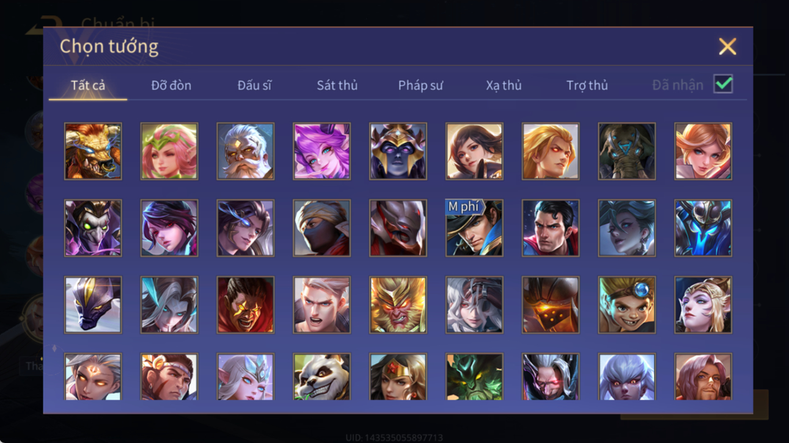Open the 'Đấu sĩ' tab

pyautogui.click(x=254, y=85)
